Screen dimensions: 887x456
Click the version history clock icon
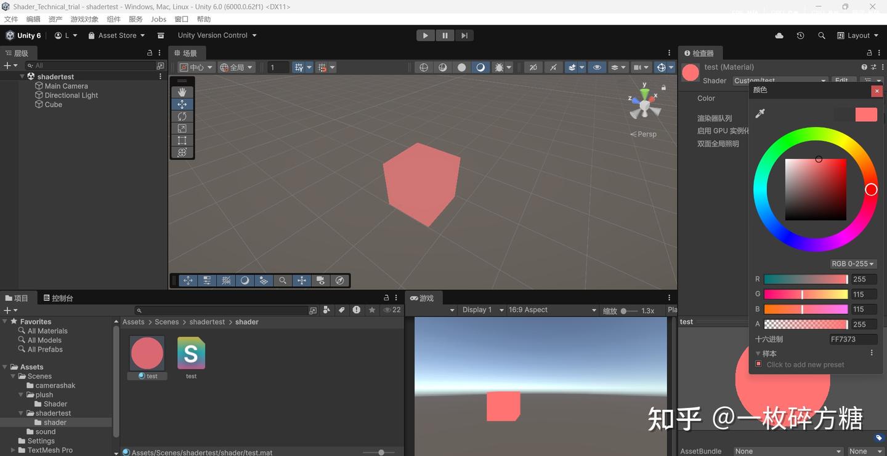click(x=800, y=35)
